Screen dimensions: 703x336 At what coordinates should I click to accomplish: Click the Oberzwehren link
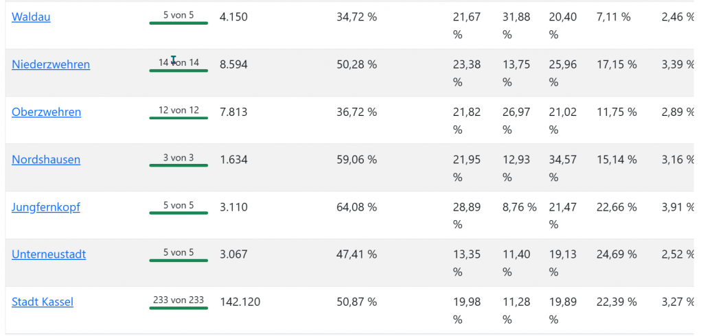tap(46, 112)
